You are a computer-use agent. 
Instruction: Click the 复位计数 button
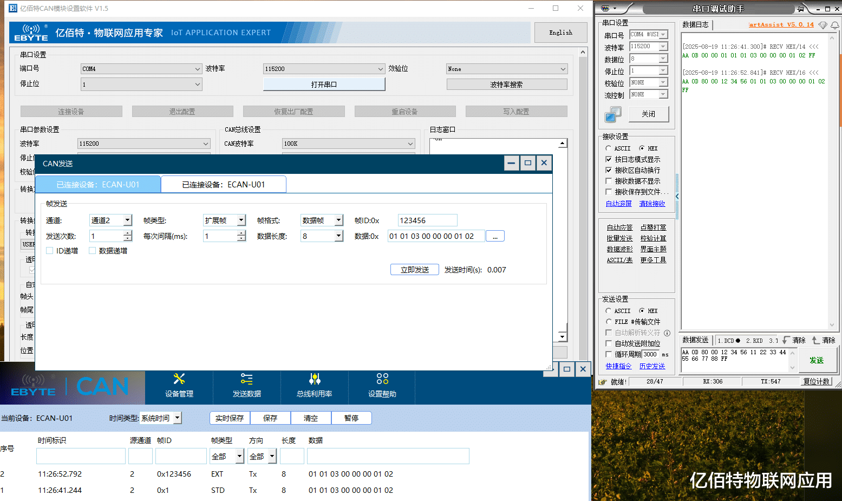tap(817, 381)
